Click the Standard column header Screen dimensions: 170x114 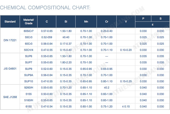click(10, 21)
